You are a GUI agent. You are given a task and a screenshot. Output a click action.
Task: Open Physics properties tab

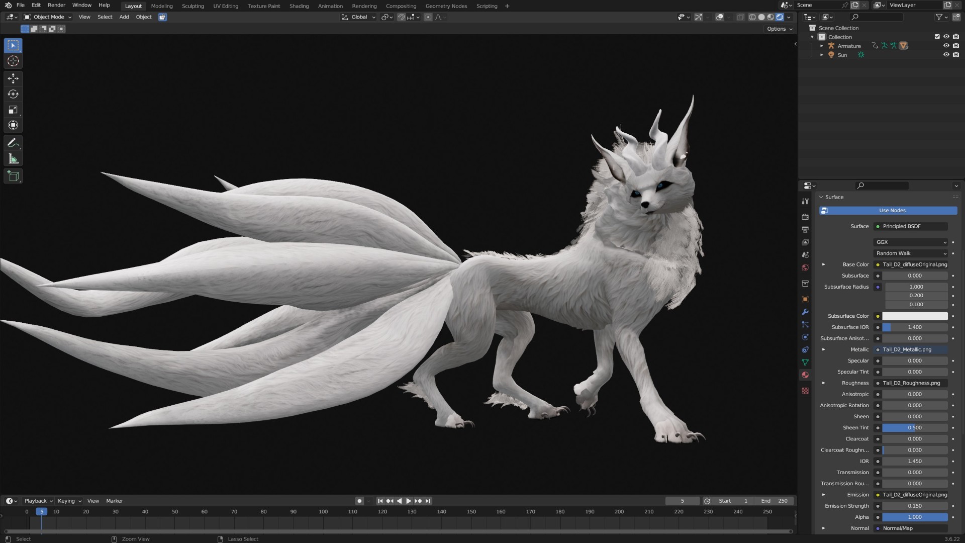click(x=805, y=337)
